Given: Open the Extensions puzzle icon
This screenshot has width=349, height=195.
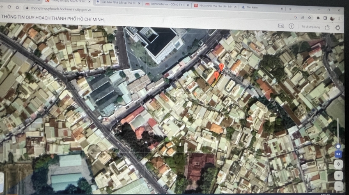Looking at the screenshot, I should point(318,18).
